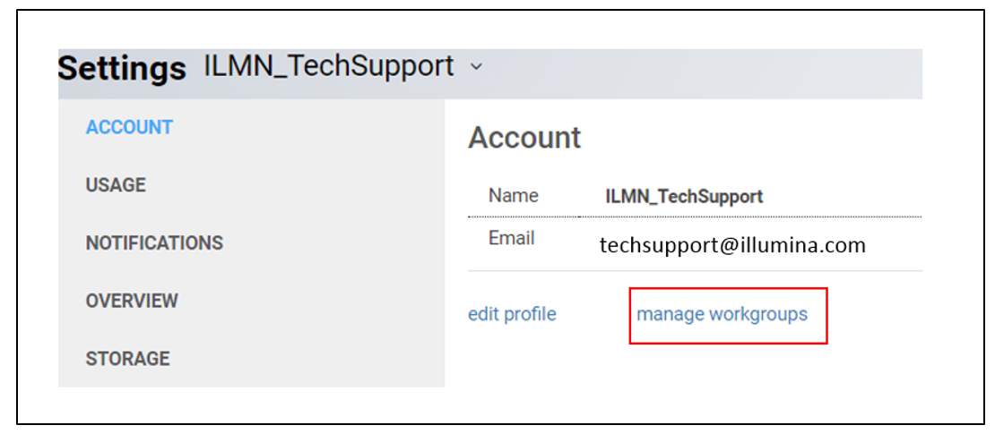Click the techsupport@illumina.com email address
Viewport: 995px width, 434px height.
(x=732, y=244)
